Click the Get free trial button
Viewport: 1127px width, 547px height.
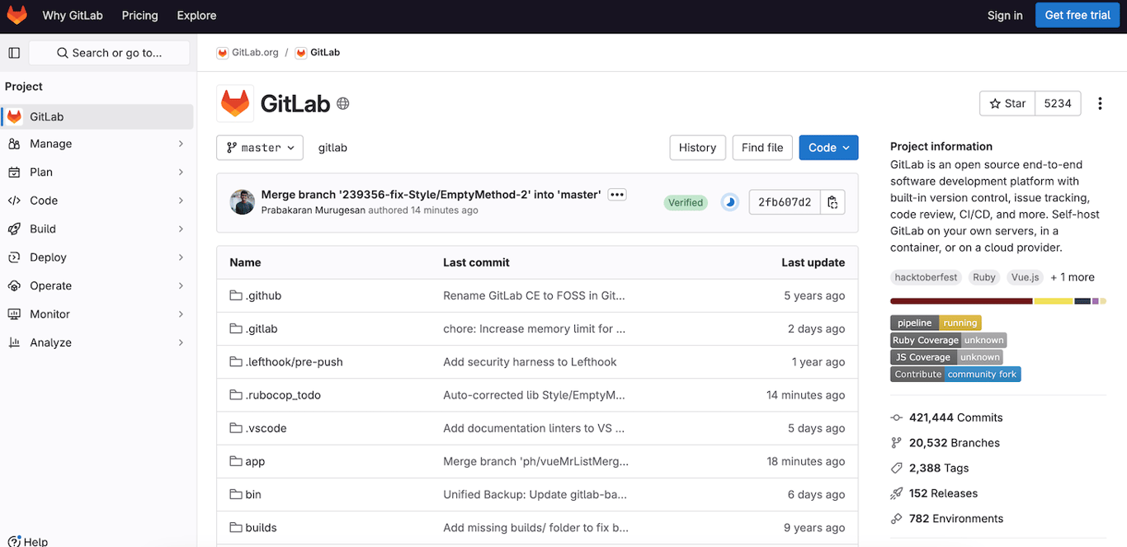point(1077,15)
